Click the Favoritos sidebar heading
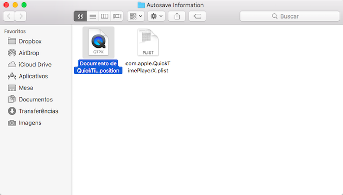 [15, 31]
